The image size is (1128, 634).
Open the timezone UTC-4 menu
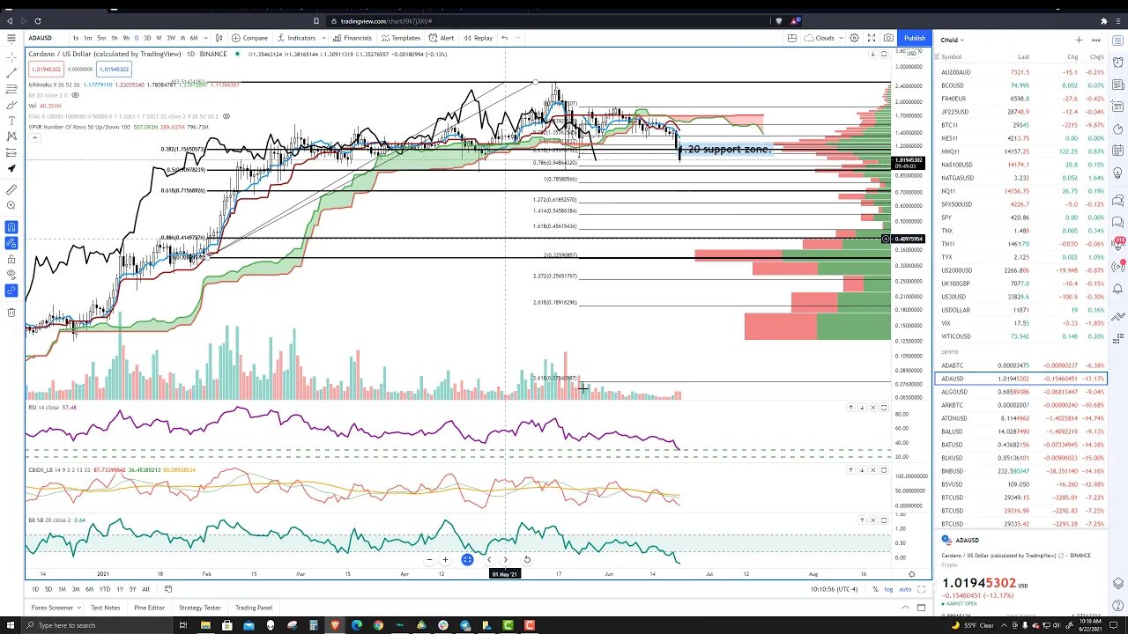coord(834,589)
